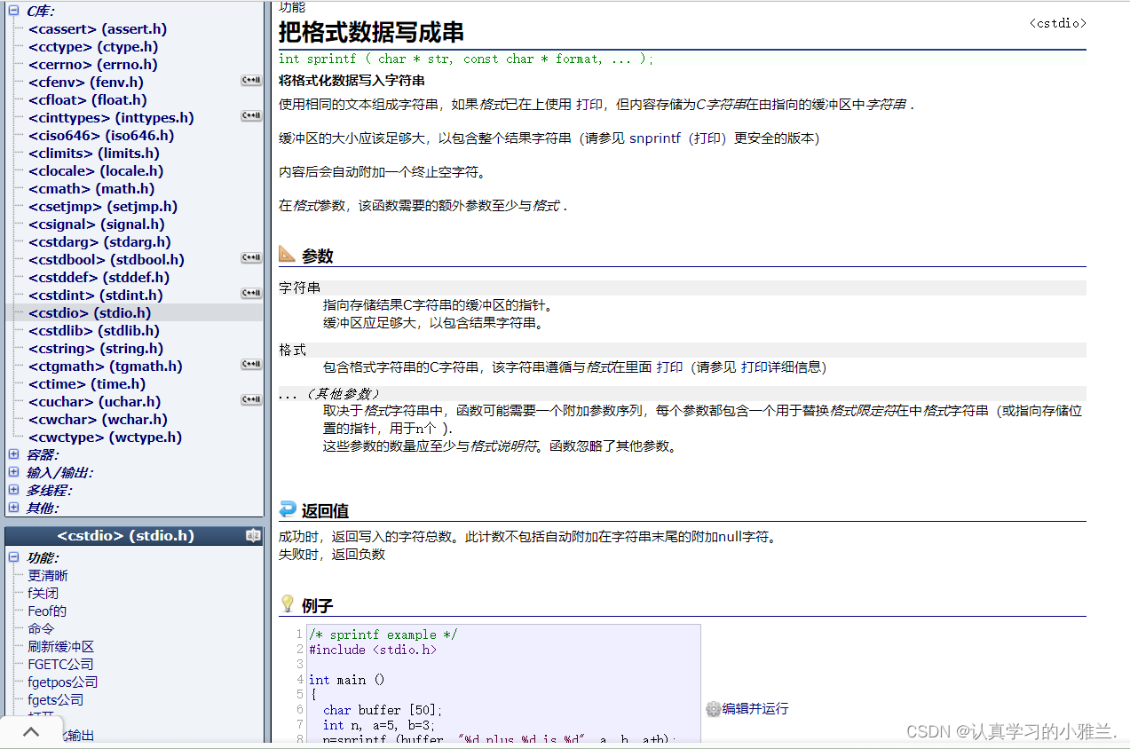Click the C++11 badge beside cfenv
The height and width of the screenshot is (749, 1130).
click(x=251, y=81)
